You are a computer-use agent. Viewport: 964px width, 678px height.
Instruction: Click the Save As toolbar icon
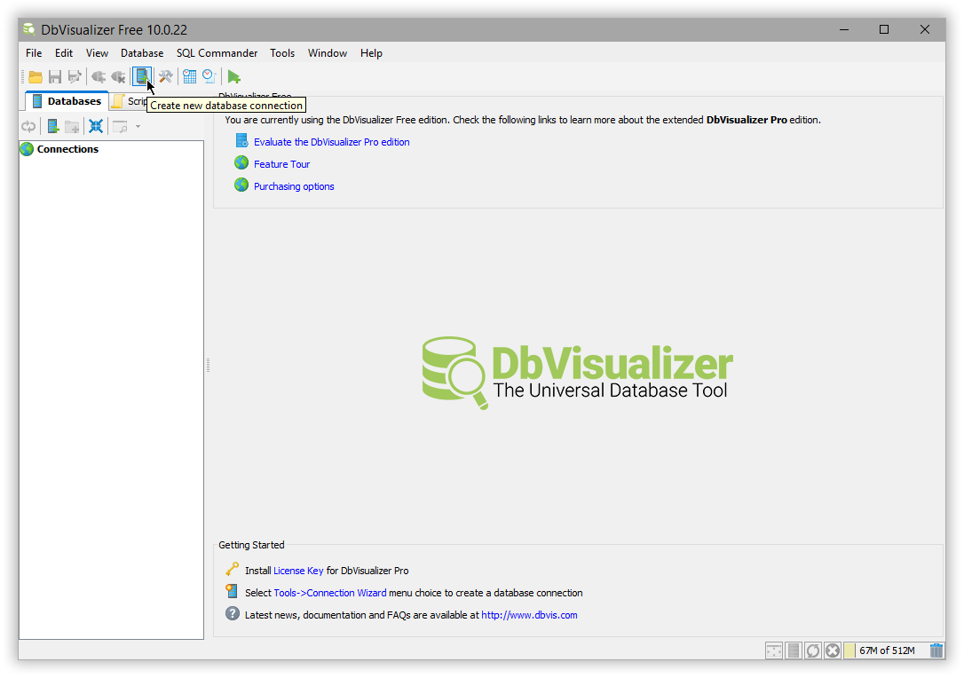pyautogui.click(x=75, y=77)
